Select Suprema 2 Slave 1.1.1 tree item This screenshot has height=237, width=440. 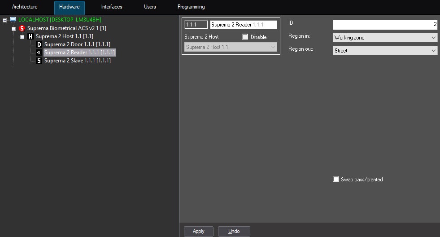(78, 61)
